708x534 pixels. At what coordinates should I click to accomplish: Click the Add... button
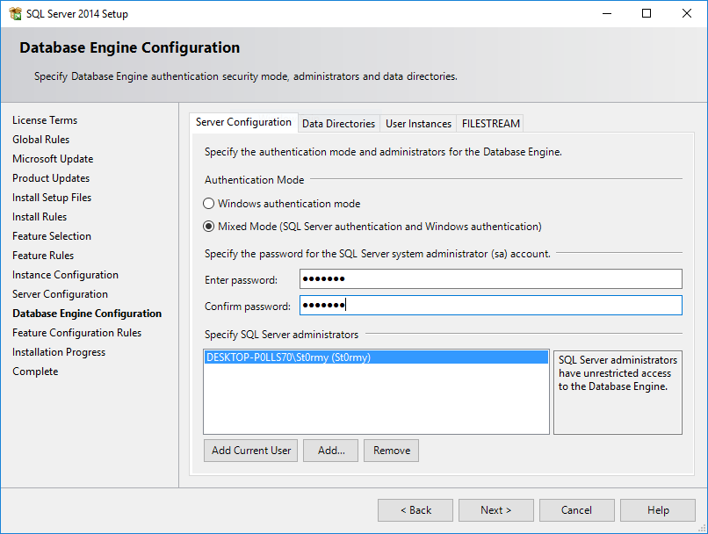[330, 451]
